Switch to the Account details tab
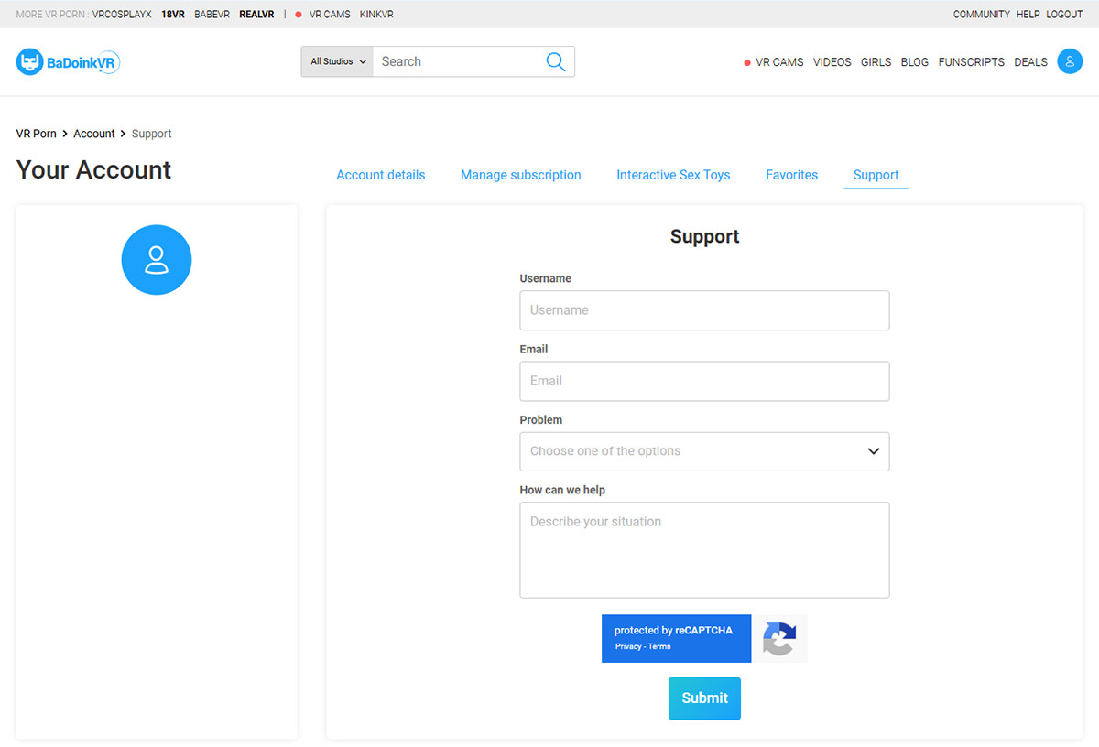Image resolution: width=1099 pixels, height=747 pixels. [x=380, y=175]
